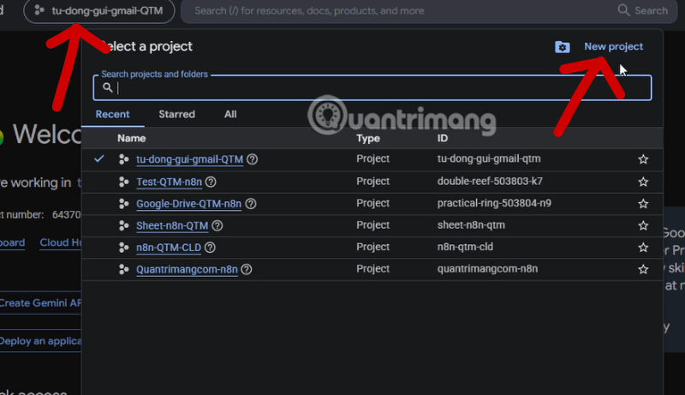This screenshot has width=685, height=395.
Task: Star the Sheet-n8n-QTM project
Action: [643, 225]
